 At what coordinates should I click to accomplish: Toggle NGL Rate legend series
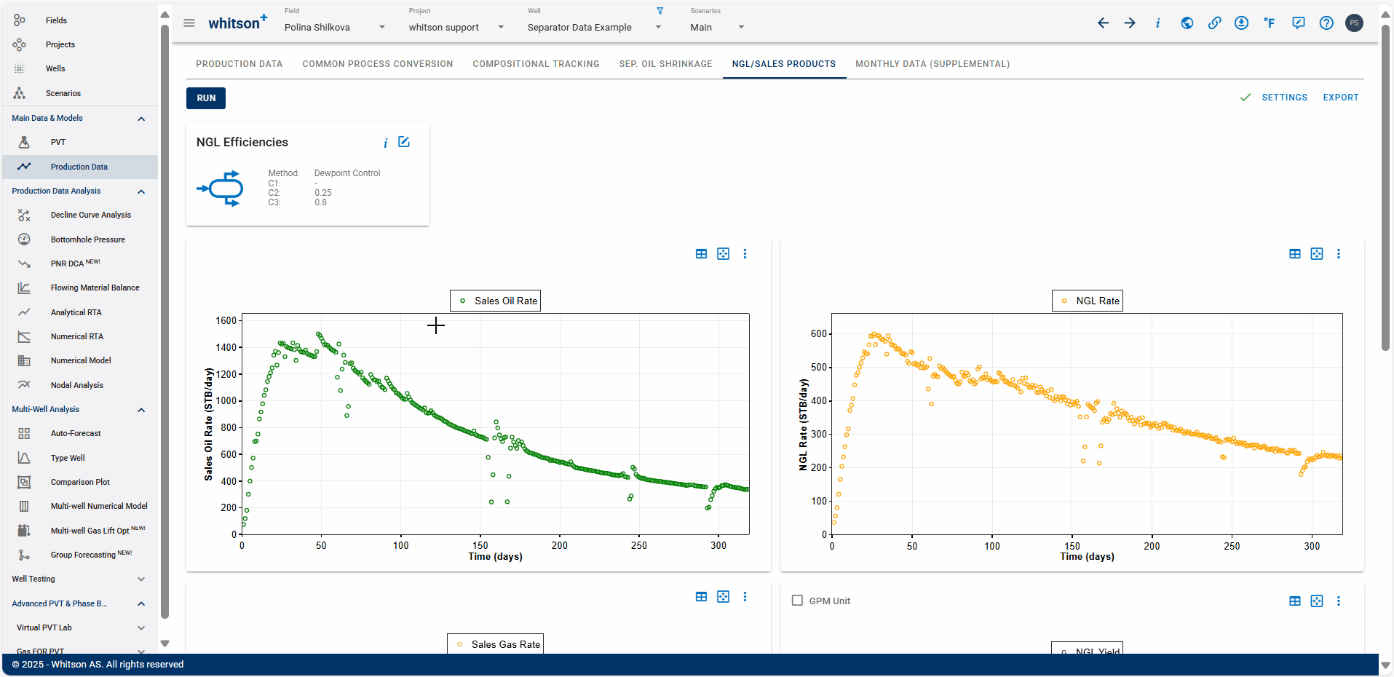pos(1088,301)
